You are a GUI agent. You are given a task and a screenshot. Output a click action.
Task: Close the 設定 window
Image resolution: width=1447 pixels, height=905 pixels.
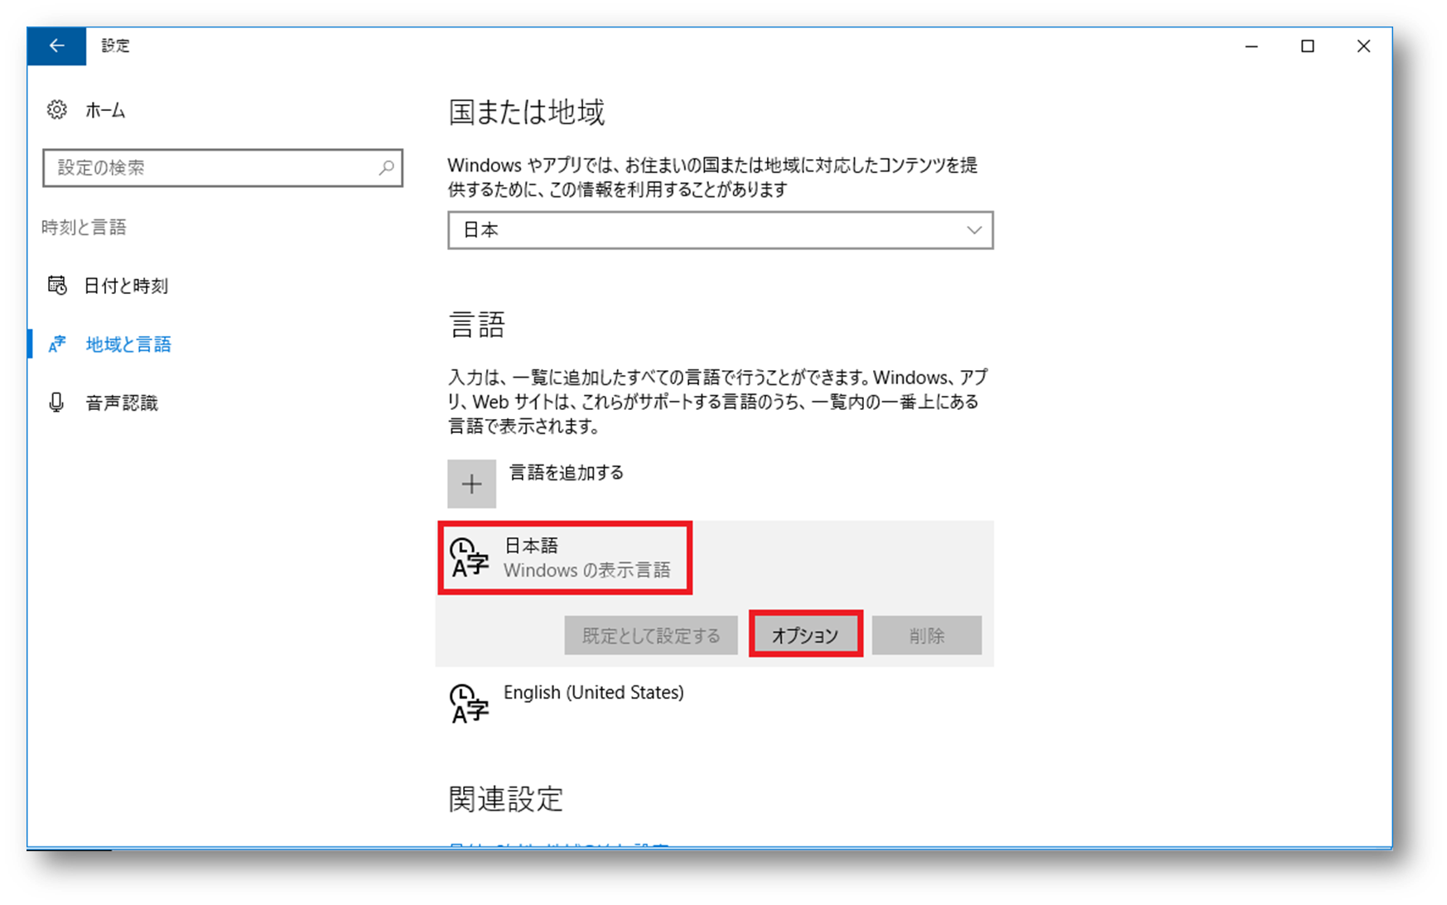(1363, 46)
